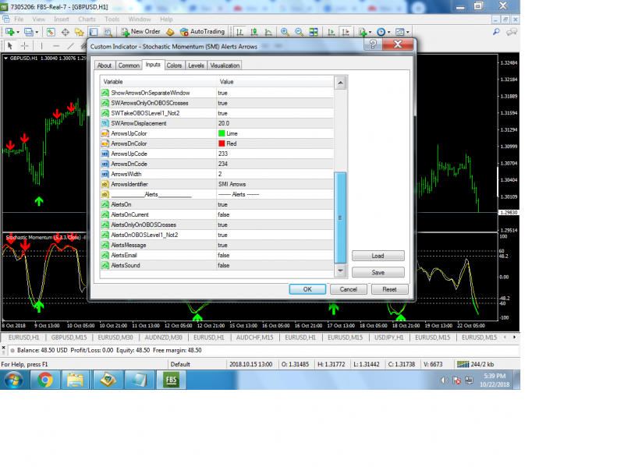Click the dialog help question mark
624x467 pixels.
(x=373, y=44)
